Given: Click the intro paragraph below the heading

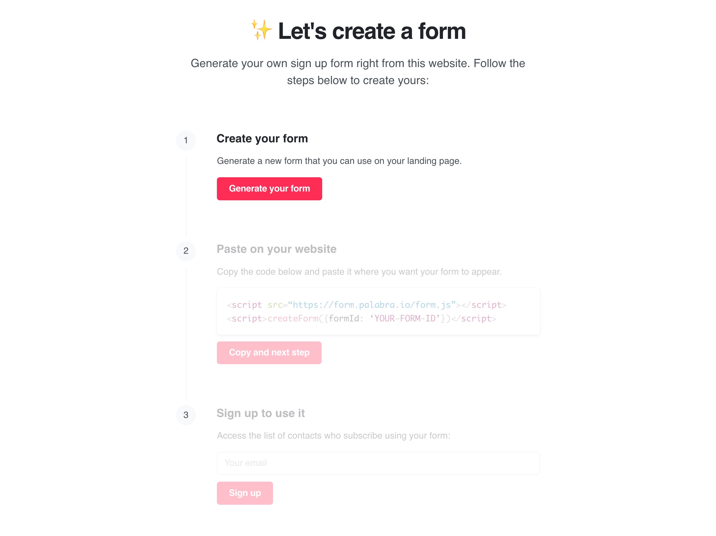Looking at the screenshot, I should click(358, 72).
